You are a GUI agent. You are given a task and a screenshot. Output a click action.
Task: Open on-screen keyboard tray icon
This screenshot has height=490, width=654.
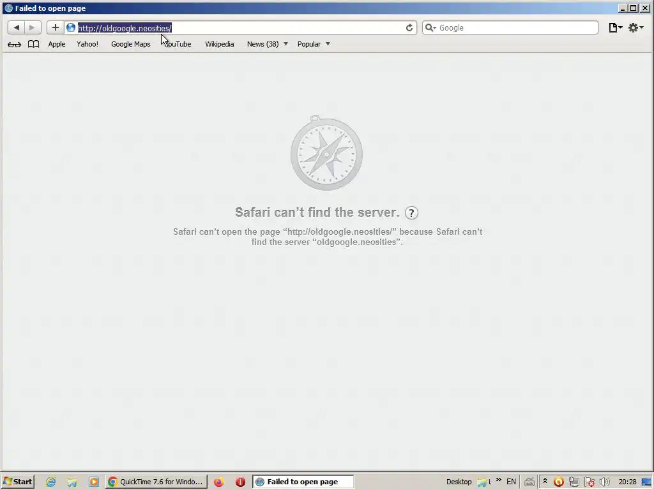pyautogui.click(x=529, y=482)
